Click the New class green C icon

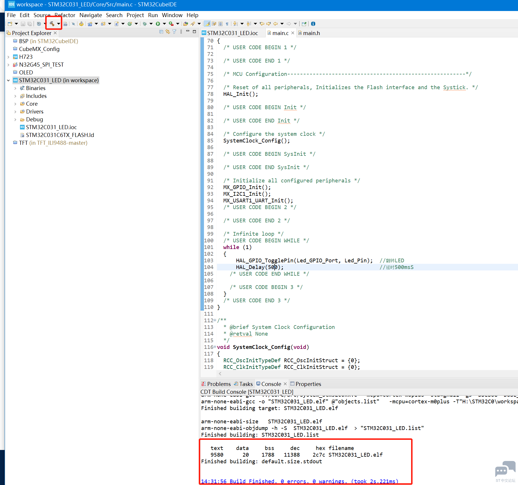[130, 24]
